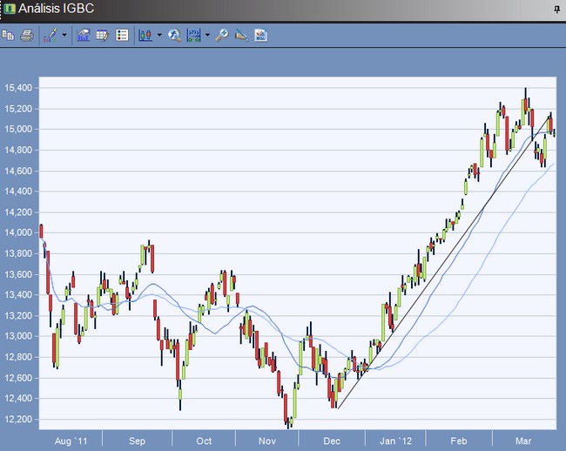Show the data table grid icon
Image resolution: width=566 pixels, height=451 pixels.
[102, 36]
